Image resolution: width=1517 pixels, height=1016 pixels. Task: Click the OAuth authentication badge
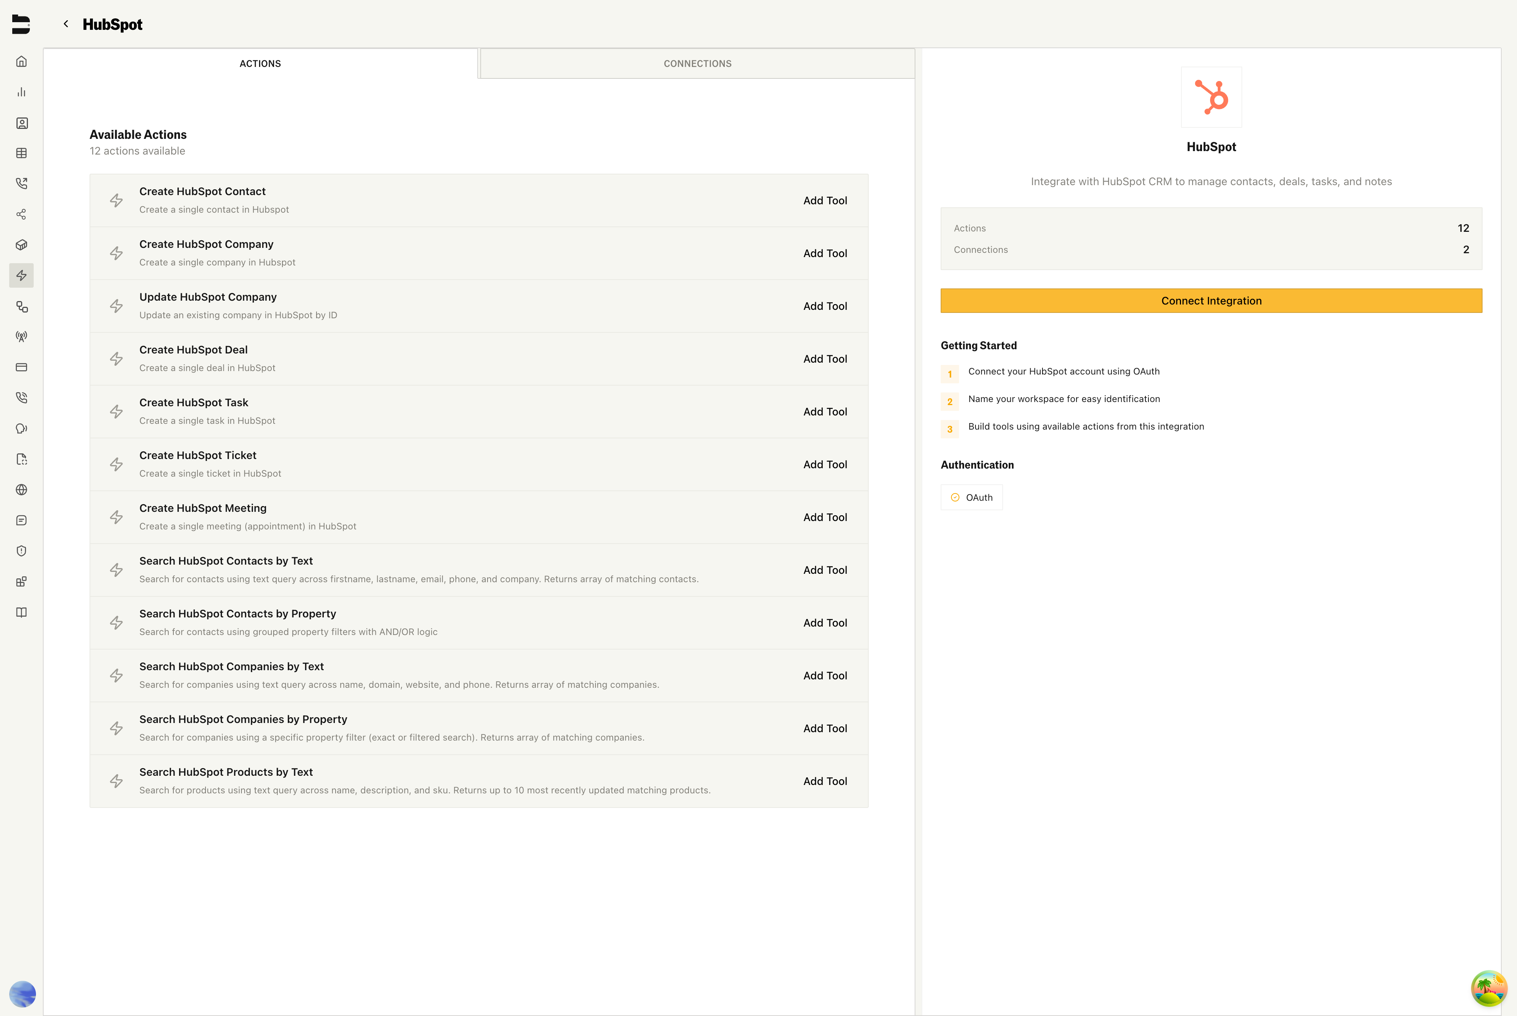(x=971, y=498)
